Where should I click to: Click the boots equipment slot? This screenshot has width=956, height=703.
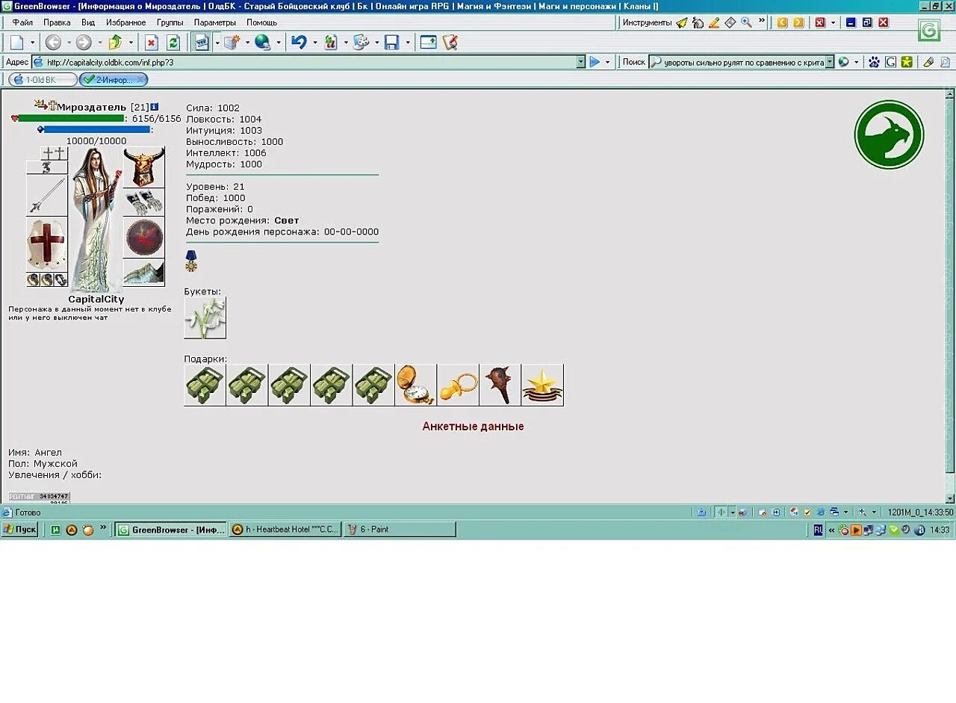[x=144, y=273]
